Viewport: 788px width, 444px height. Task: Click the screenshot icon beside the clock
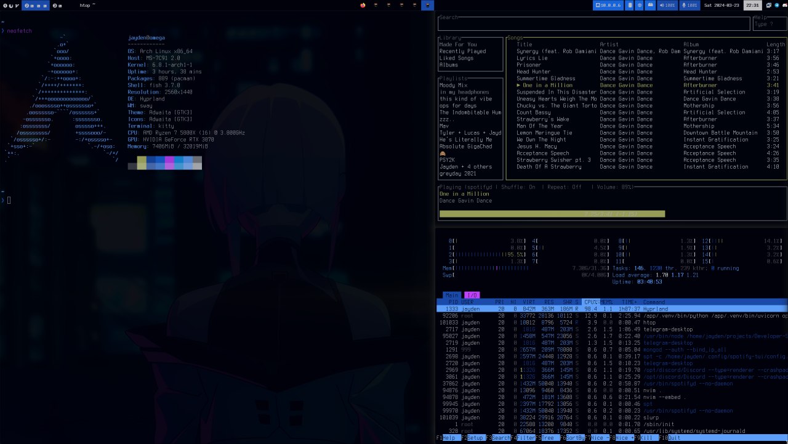[768, 5]
